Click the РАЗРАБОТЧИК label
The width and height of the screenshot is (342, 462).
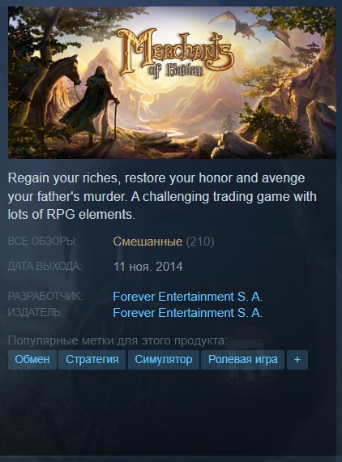(x=45, y=296)
